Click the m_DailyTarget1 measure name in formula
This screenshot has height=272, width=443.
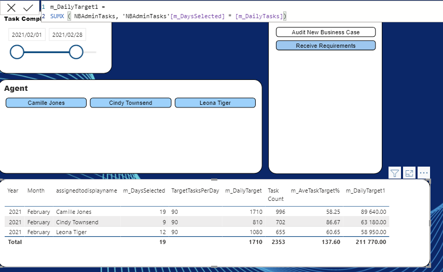(x=74, y=7)
